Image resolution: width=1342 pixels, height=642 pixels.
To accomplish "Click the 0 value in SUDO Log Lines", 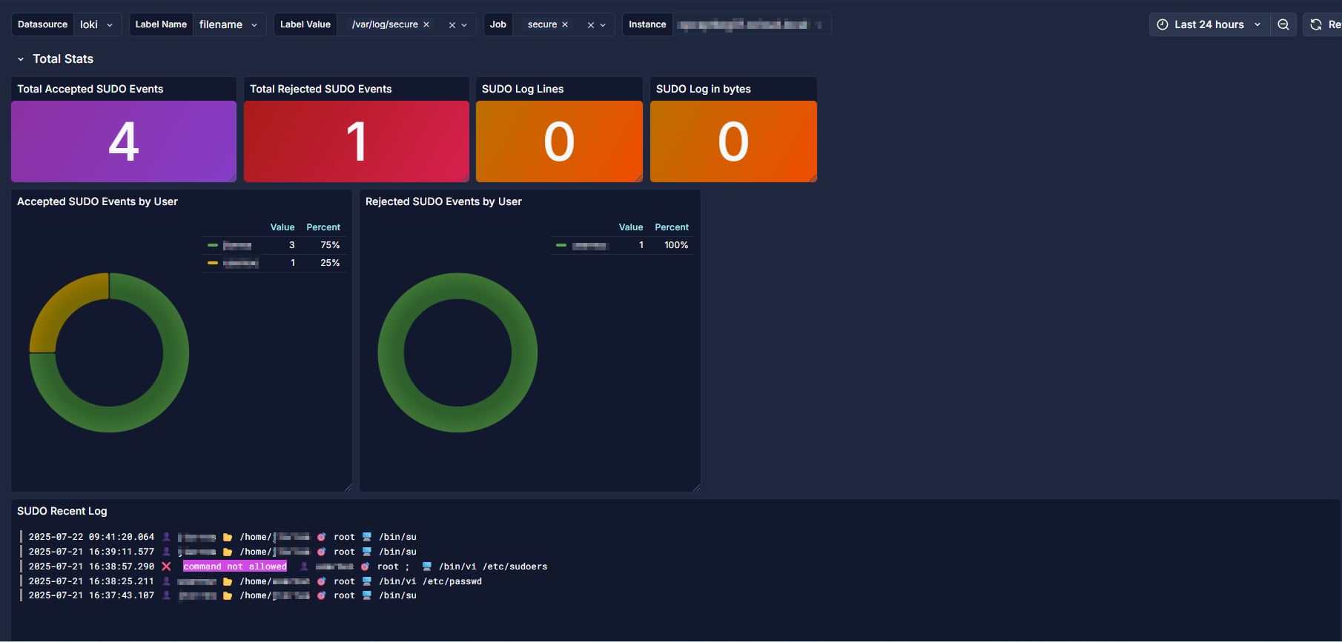I will point(559,141).
